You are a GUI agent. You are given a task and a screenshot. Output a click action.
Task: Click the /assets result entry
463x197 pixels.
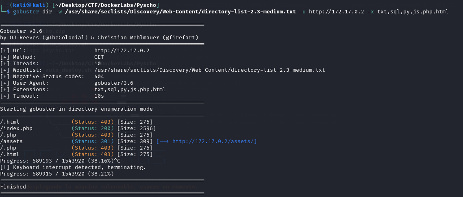tap(11, 141)
